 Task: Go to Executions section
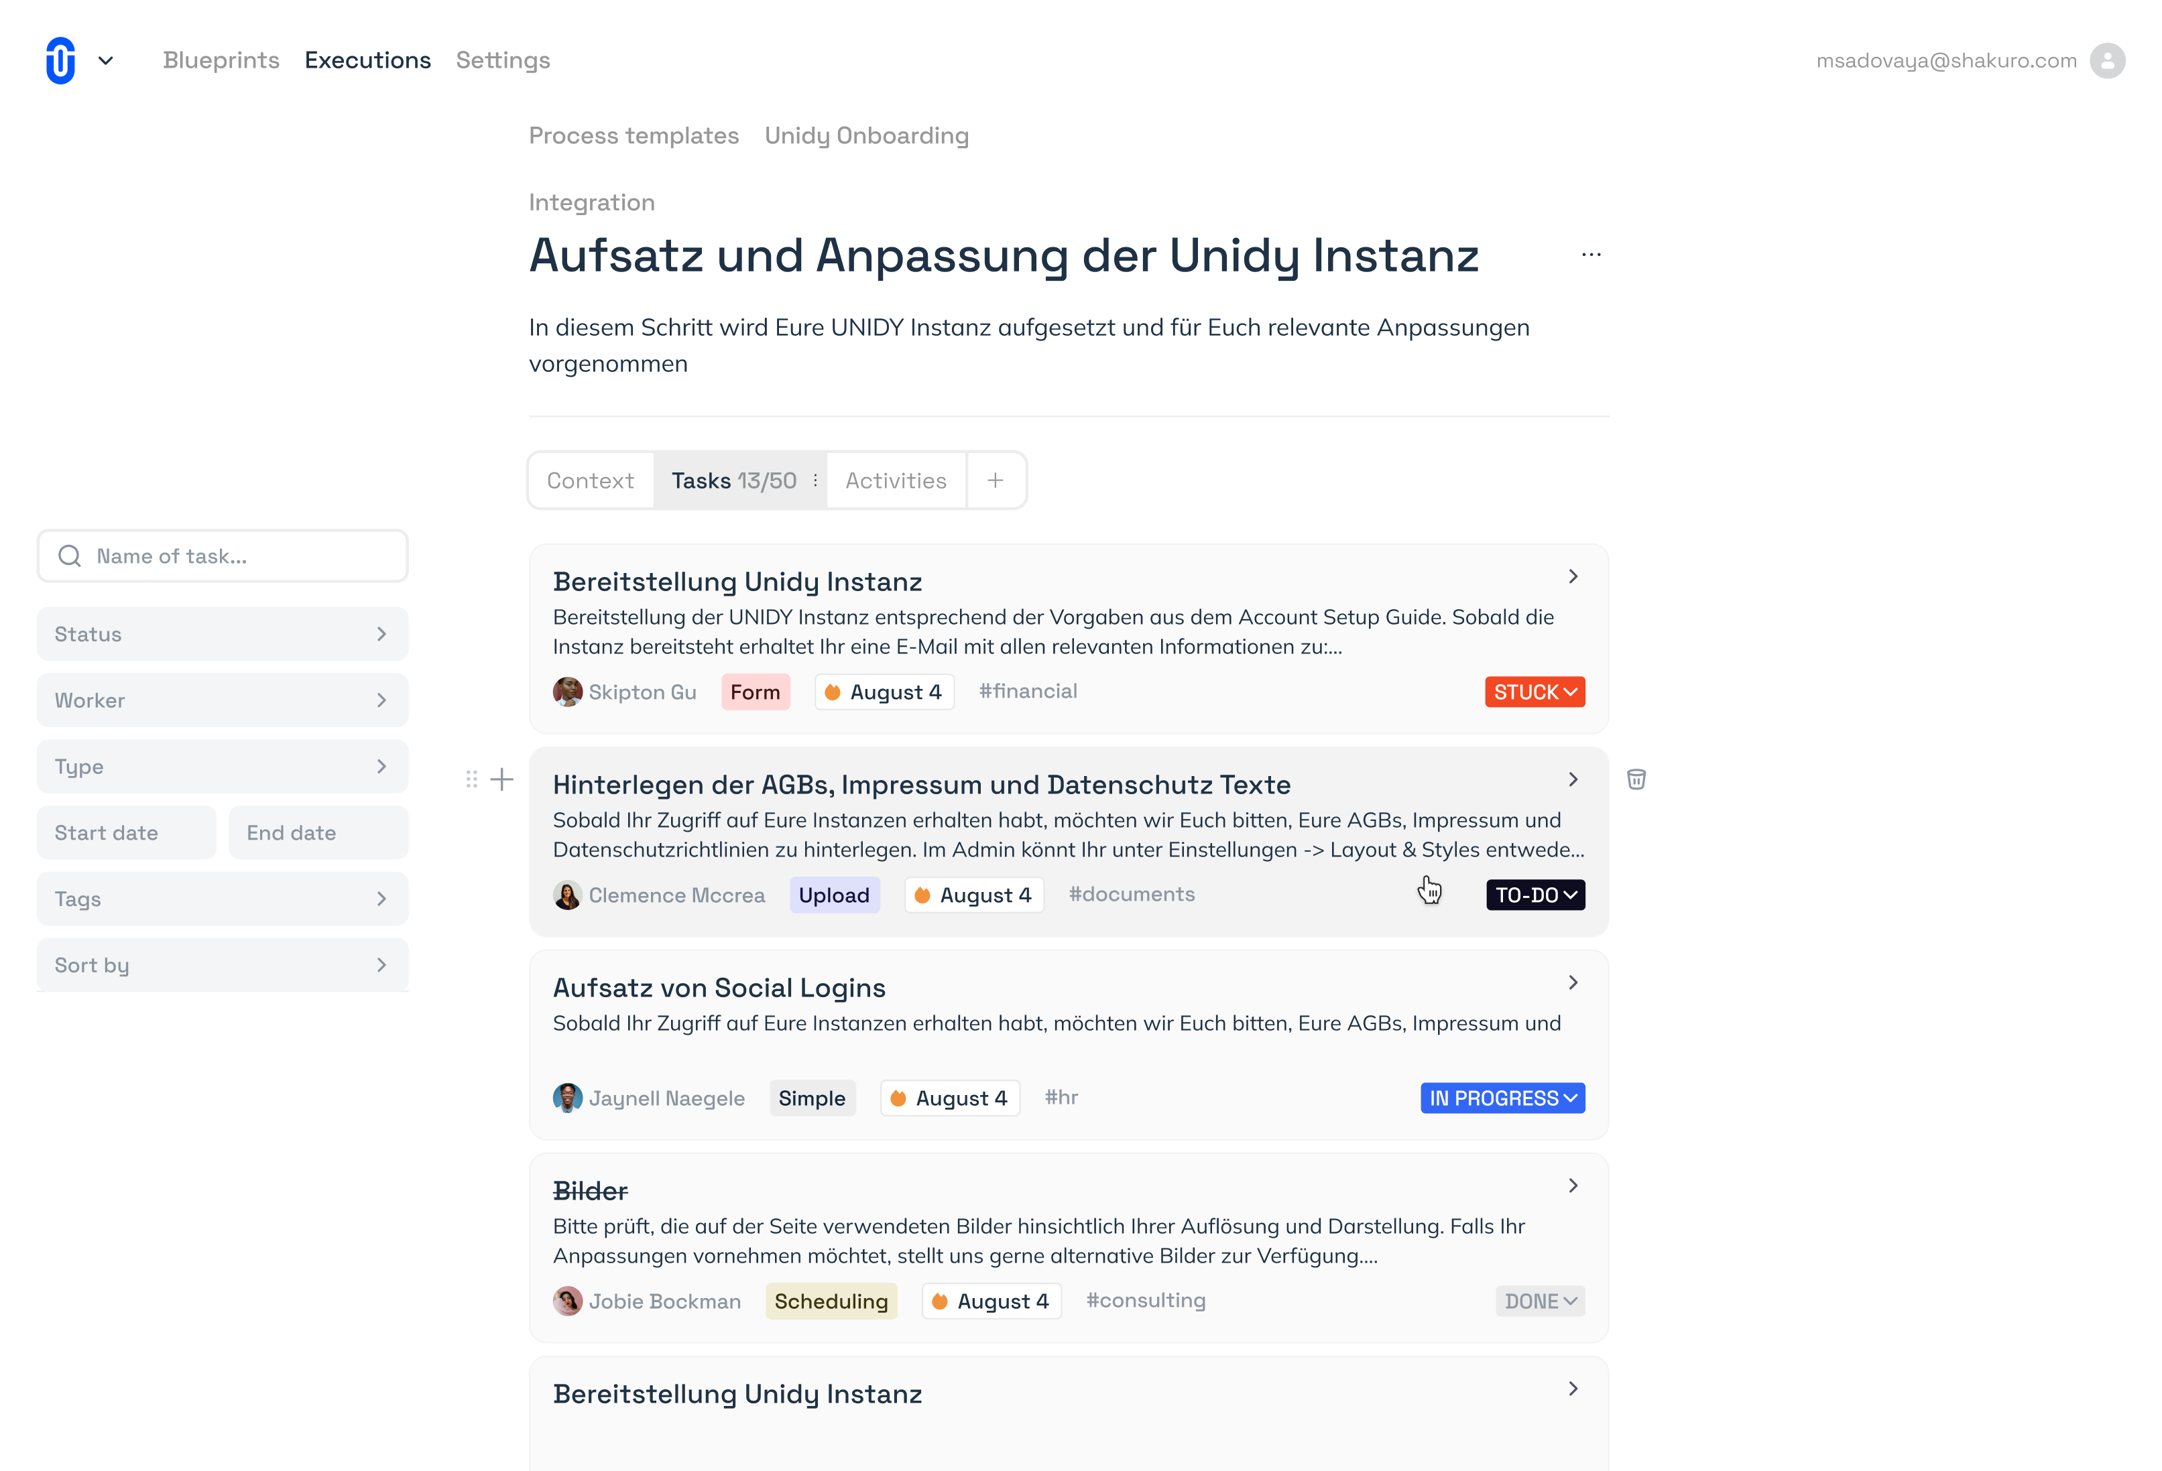tap(367, 60)
